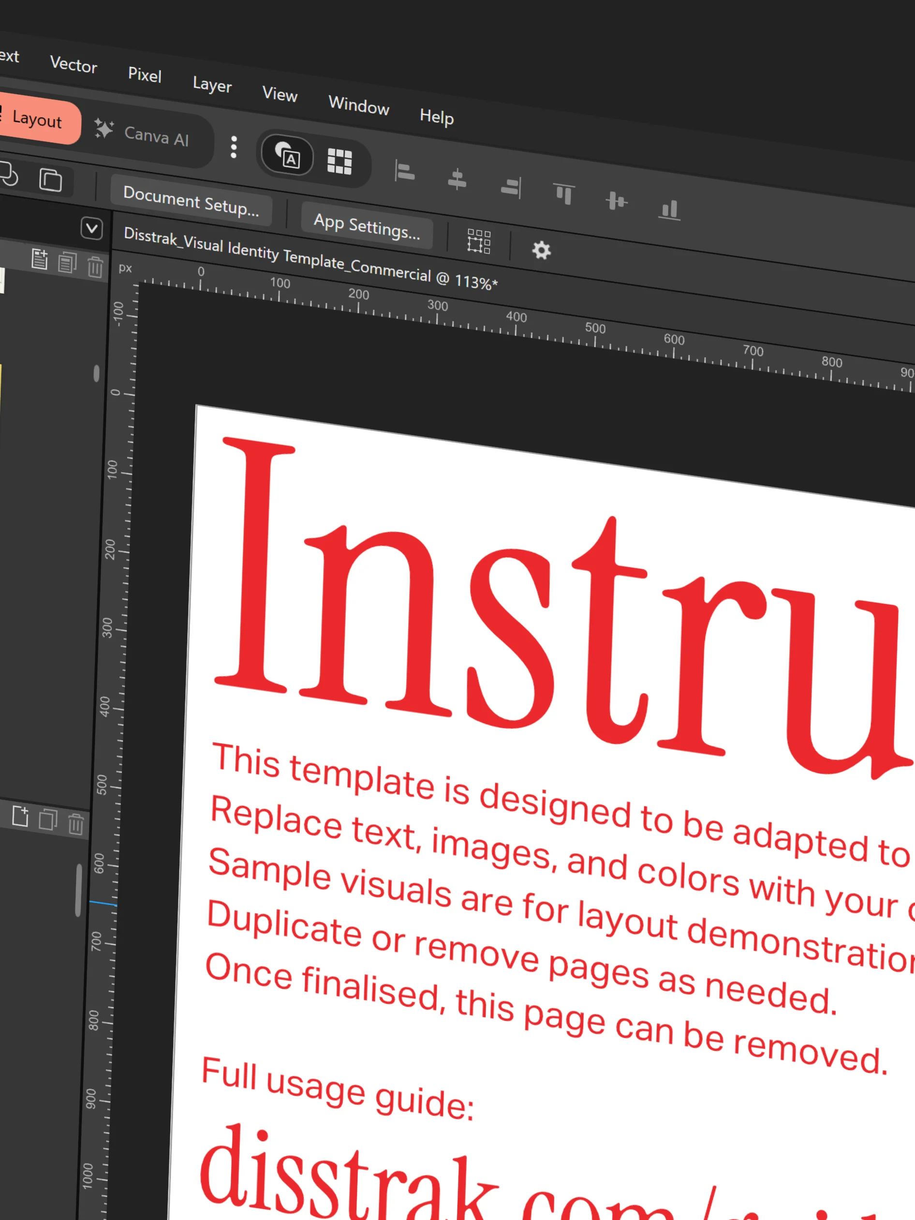Click the add page icon in the upper panel
Screen dimensions: 915x1220
coord(40,259)
